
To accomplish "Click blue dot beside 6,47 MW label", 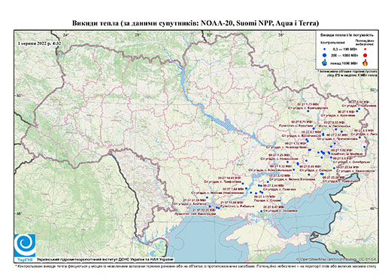I will pos(261,212).
